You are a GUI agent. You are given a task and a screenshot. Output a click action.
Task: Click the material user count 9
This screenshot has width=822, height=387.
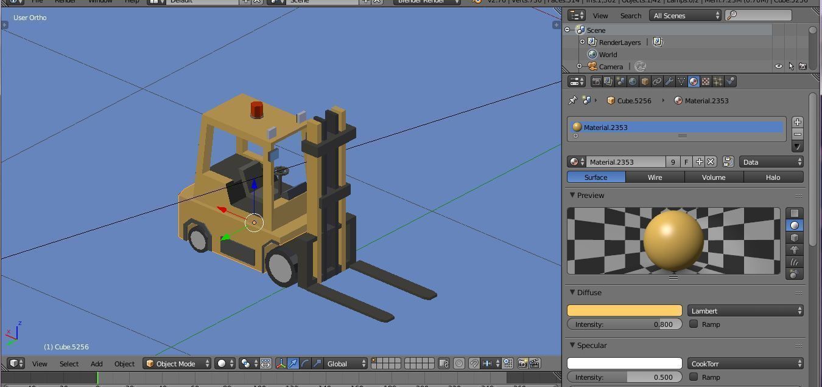coord(673,162)
